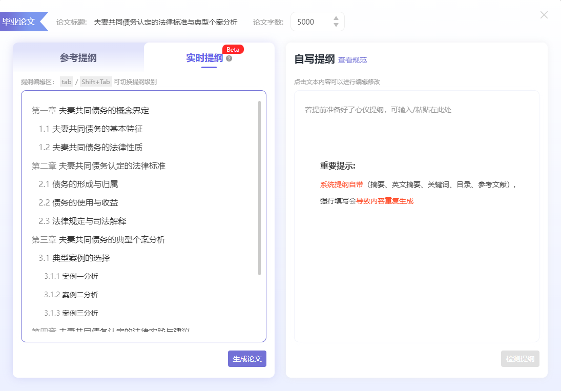
Task: Open the 查看规范 link
Action: point(352,60)
